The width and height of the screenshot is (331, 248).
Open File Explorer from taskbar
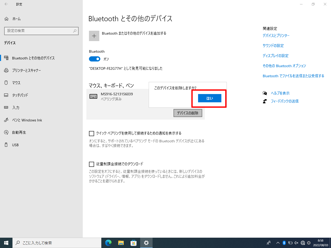121,243
